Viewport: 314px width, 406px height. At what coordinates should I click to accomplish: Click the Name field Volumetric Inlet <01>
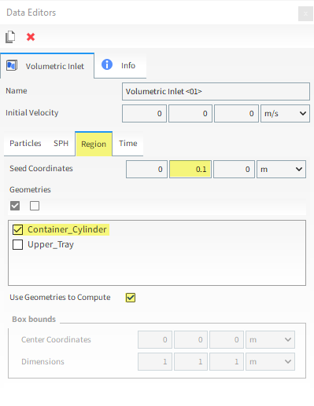click(x=216, y=92)
